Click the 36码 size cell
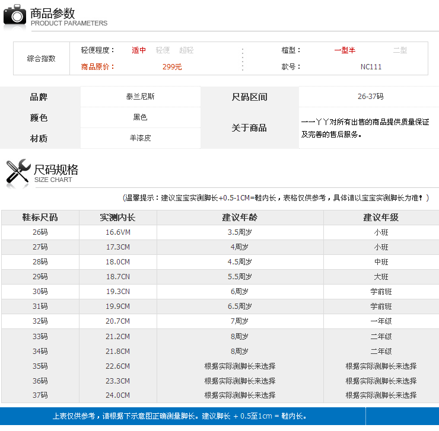Image resolution: width=439 pixels, height=431 pixels. click(x=40, y=381)
